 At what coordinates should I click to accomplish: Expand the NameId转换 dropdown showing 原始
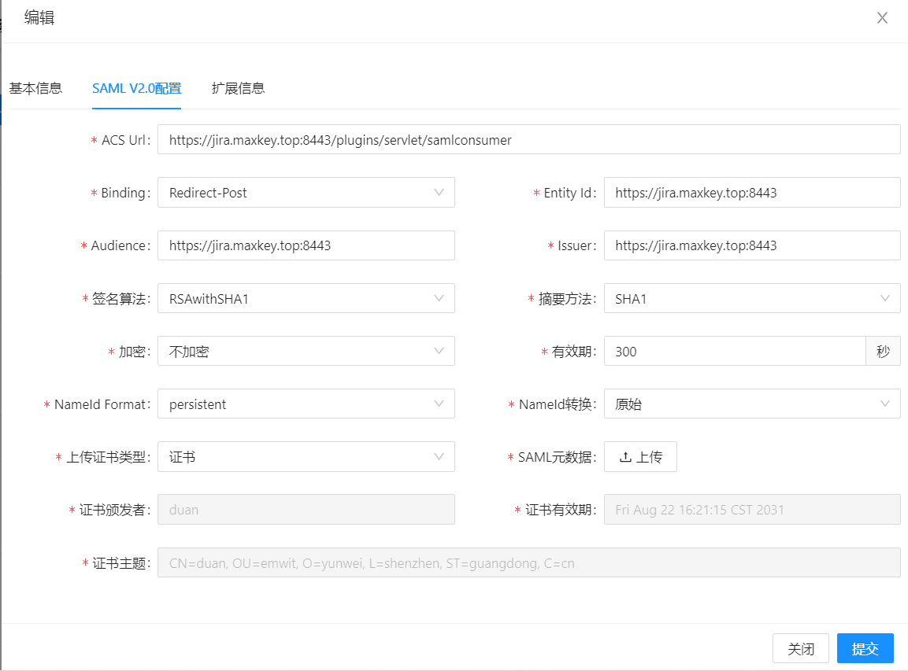coord(751,404)
